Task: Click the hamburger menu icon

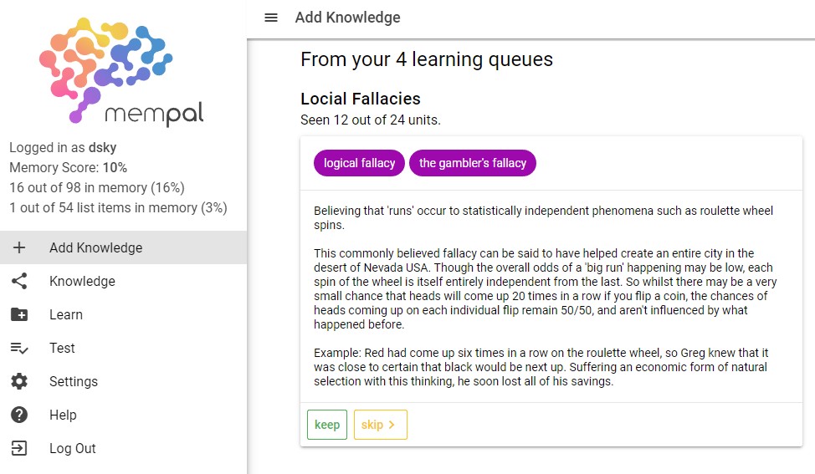Action: tap(271, 18)
